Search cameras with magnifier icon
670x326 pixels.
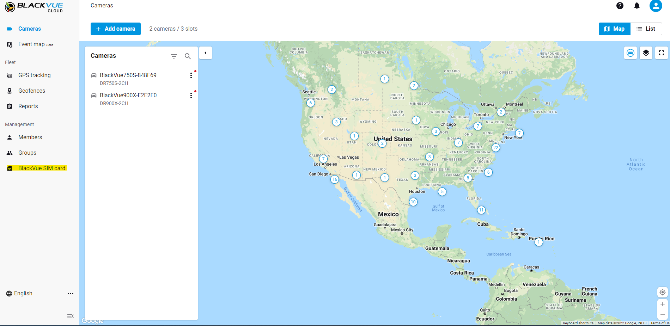pos(188,56)
